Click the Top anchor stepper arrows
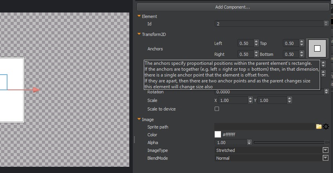This screenshot has height=173, width=333. tap(302, 43)
